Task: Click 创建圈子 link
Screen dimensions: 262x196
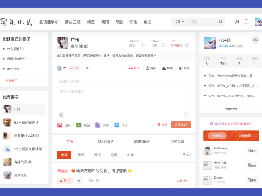Action: point(11,81)
